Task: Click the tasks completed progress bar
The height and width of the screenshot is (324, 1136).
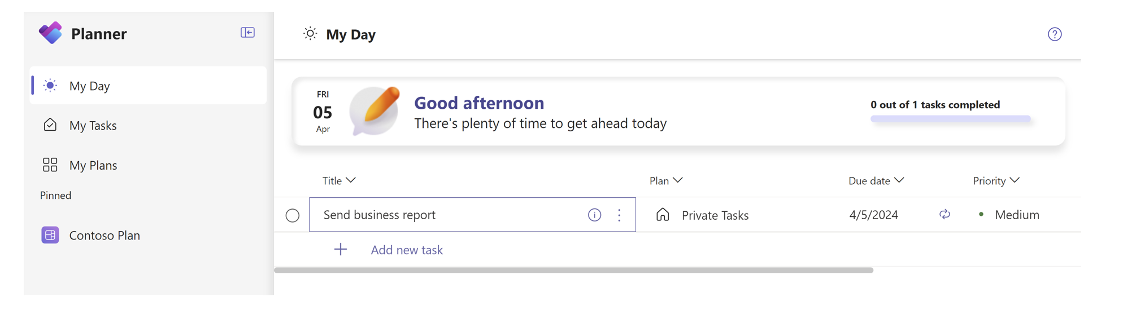Action: 950,119
